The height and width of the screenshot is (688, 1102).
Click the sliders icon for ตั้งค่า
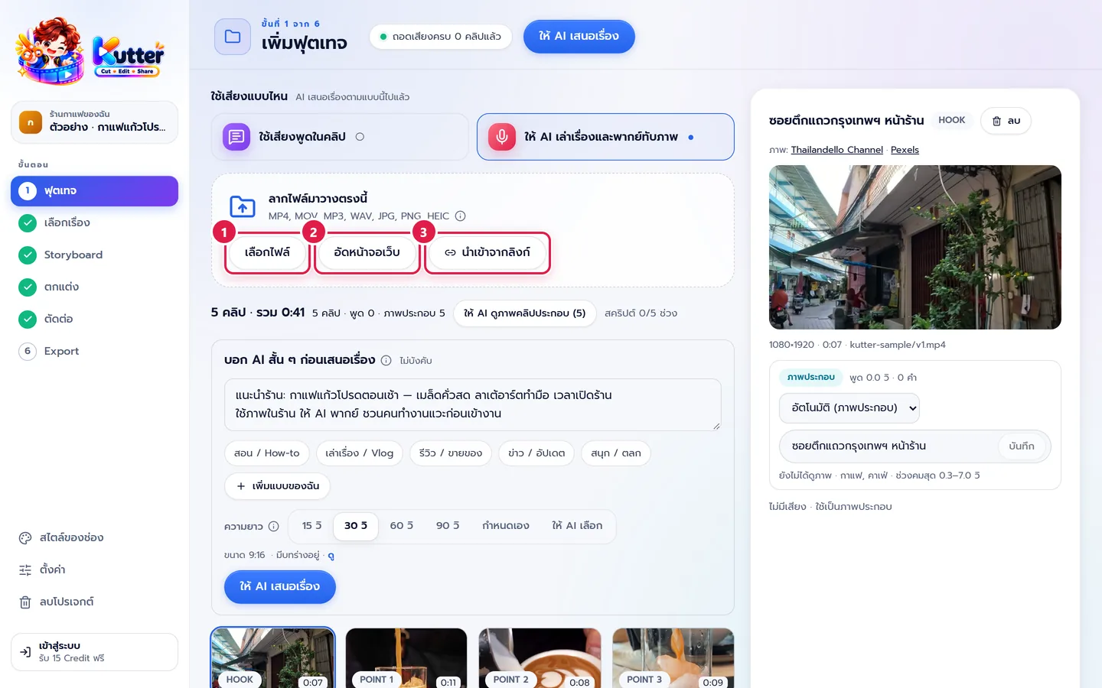point(25,570)
